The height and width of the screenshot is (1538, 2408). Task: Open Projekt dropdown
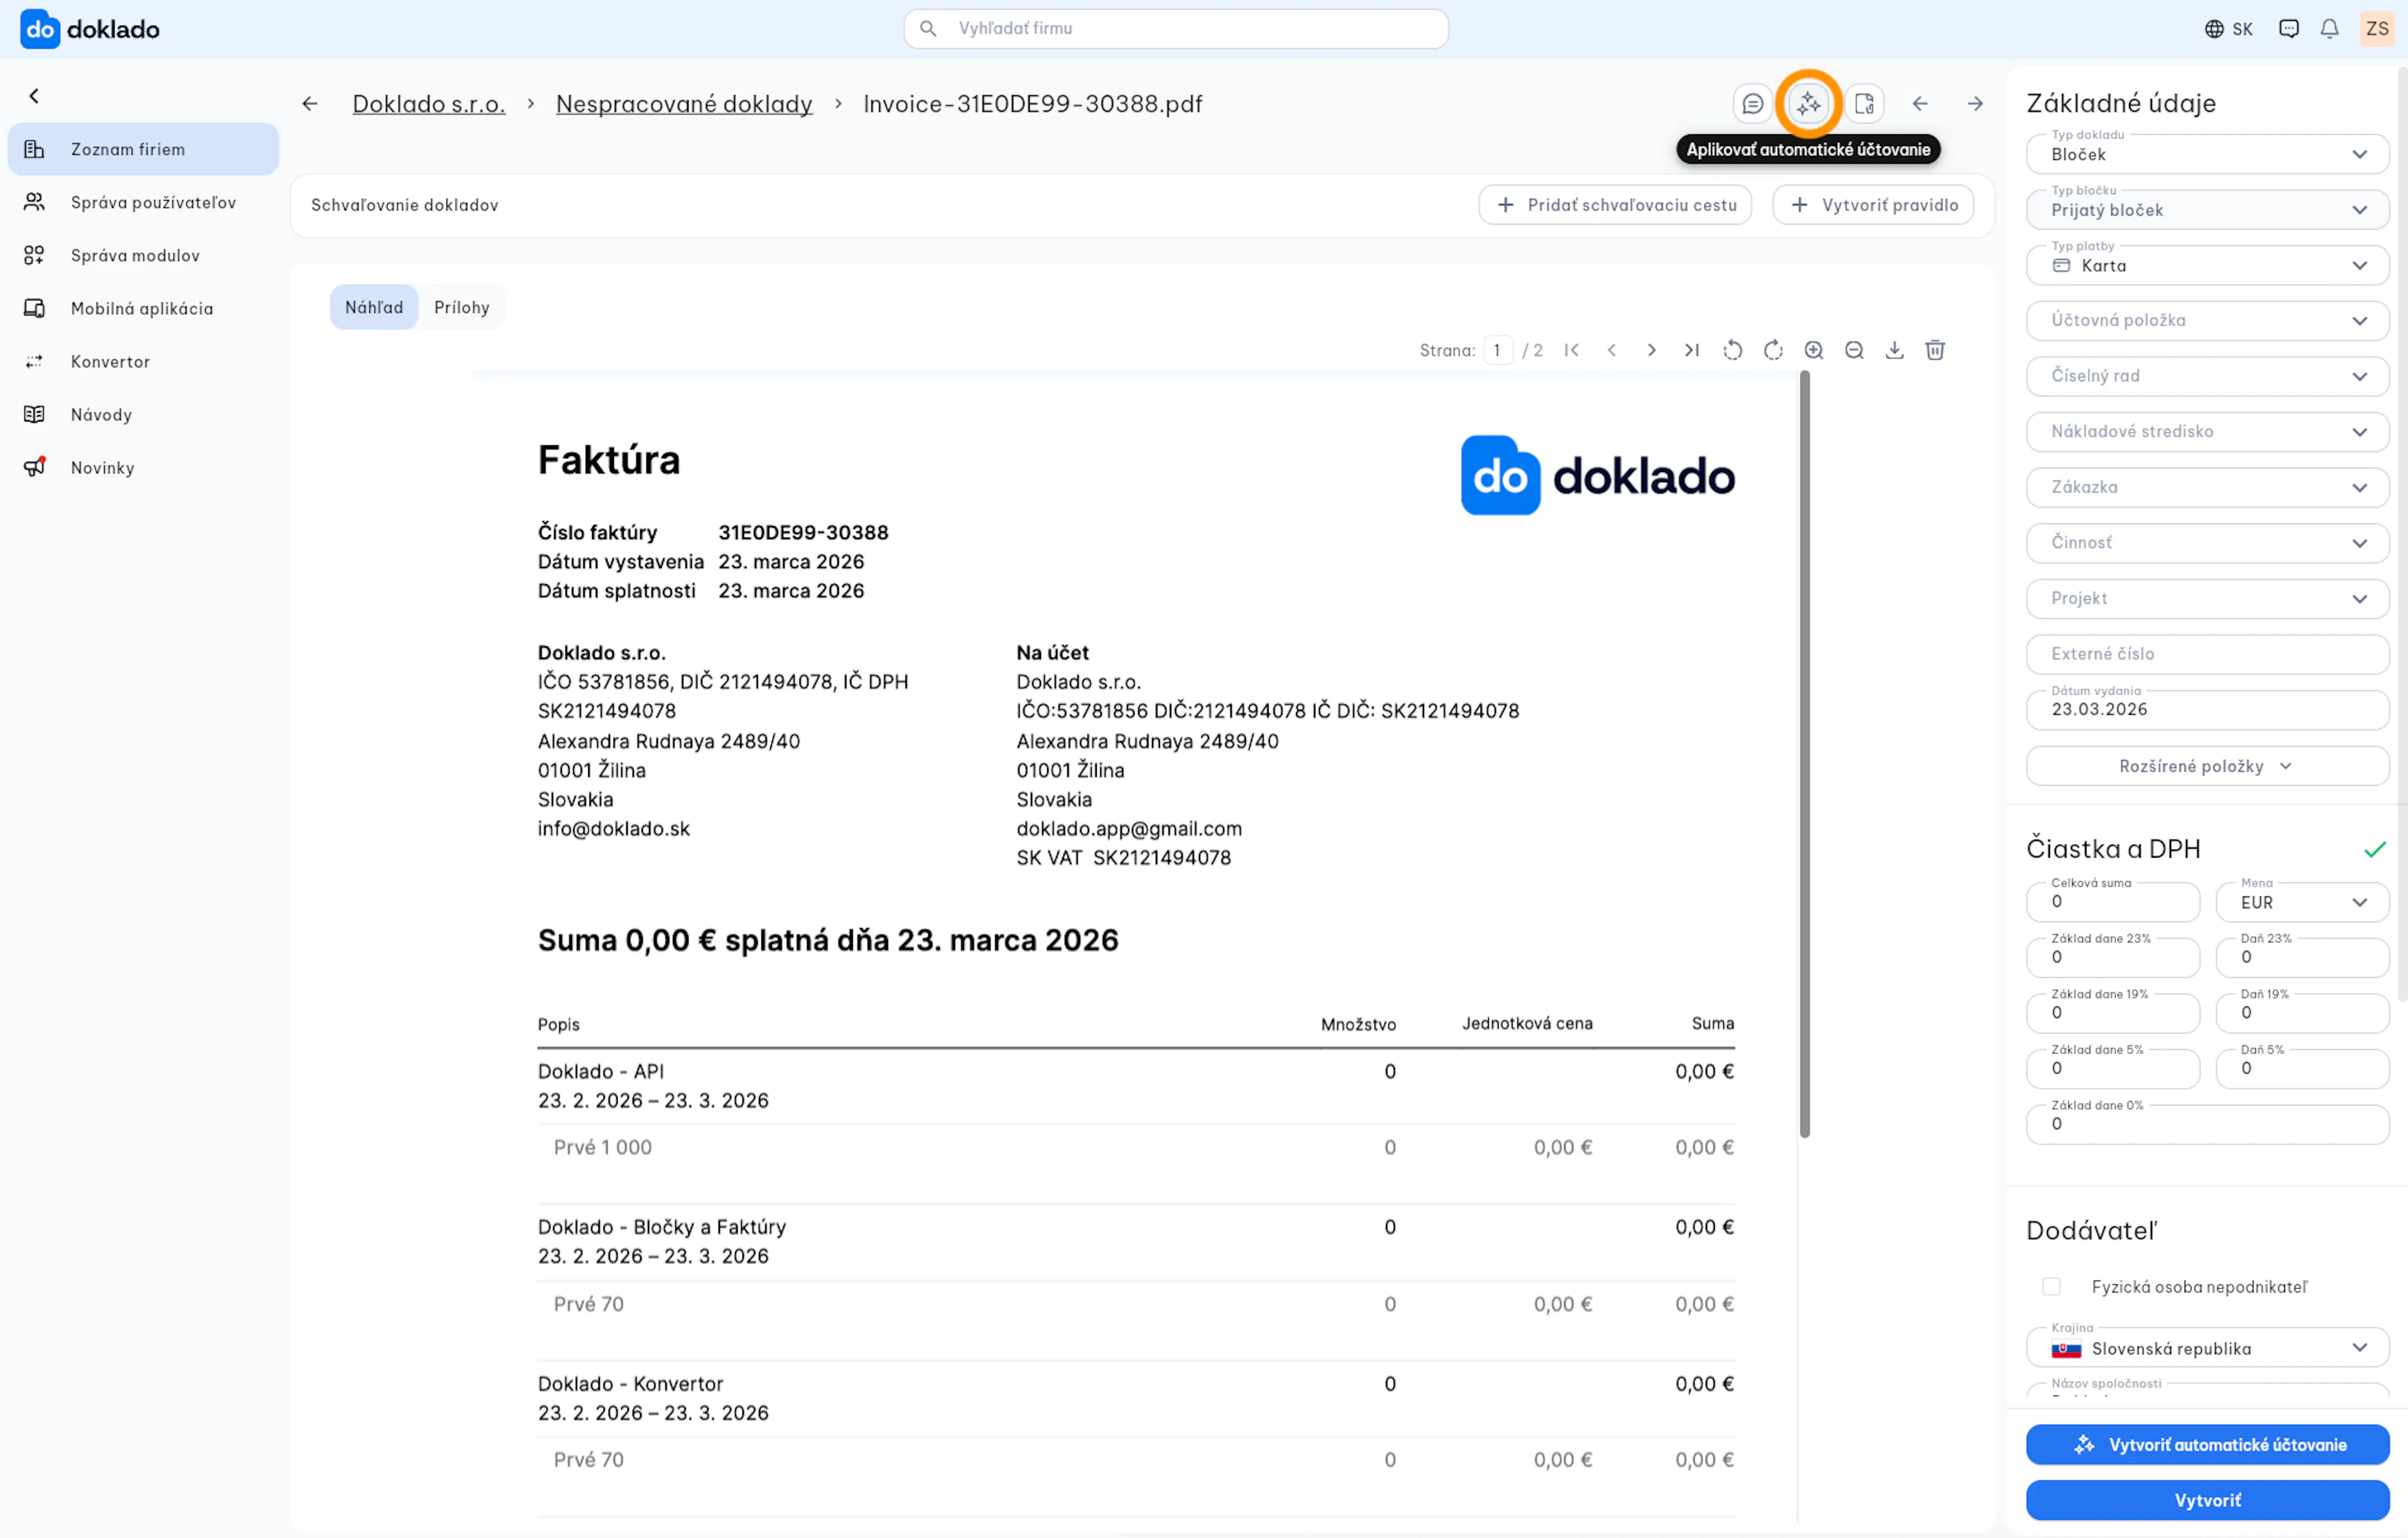(x=2207, y=599)
